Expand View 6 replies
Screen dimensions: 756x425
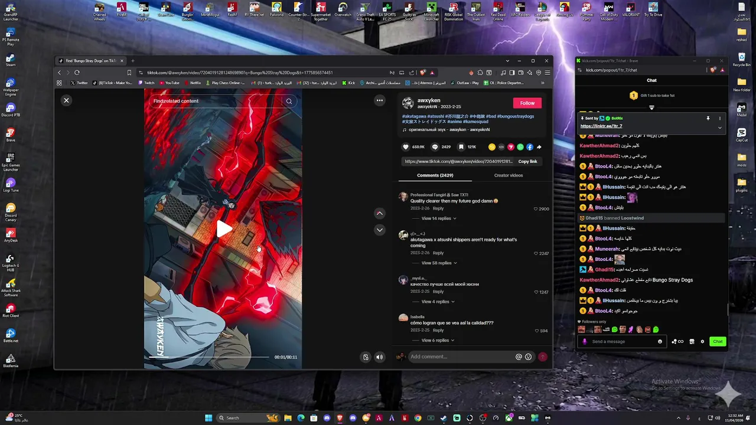[x=438, y=340]
